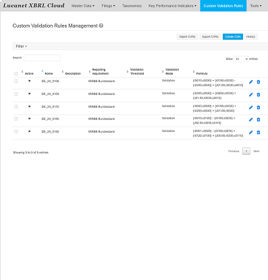Sort by Validation Mode column

point(172,71)
